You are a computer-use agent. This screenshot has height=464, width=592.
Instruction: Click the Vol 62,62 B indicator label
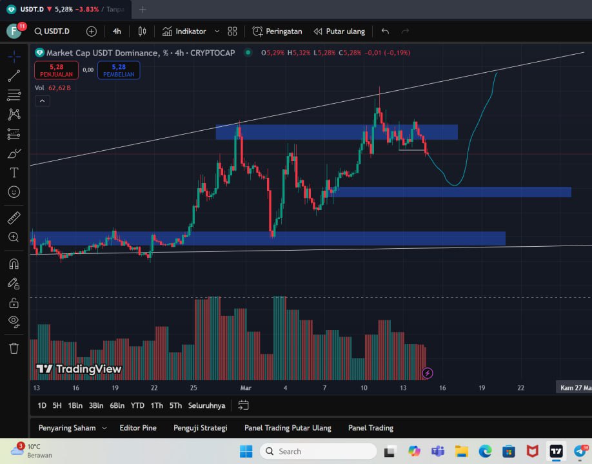coord(53,88)
